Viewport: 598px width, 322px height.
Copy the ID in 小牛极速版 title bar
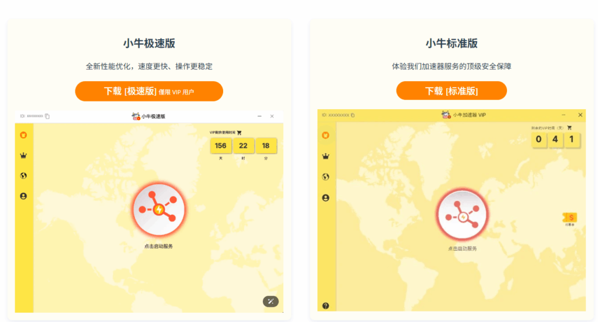click(x=47, y=116)
